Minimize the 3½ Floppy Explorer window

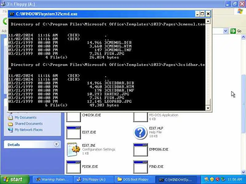coord(228,4)
